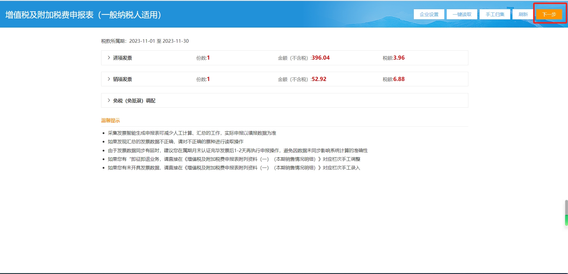Click the 企业设置 button
The image size is (568, 274).
pyautogui.click(x=429, y=14)
